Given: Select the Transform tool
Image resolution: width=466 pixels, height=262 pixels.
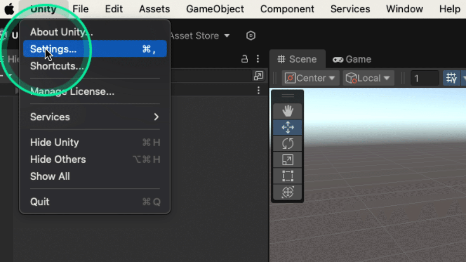Looking at the screenshot, I should [287, 192].
